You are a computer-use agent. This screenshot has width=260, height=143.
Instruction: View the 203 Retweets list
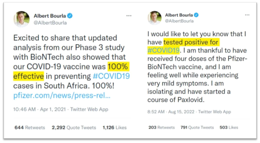162,127
